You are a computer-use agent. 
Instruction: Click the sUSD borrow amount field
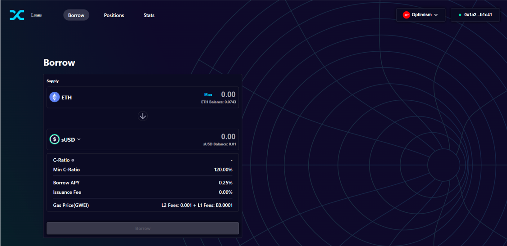pyautogui.click(x=228, y=137)
